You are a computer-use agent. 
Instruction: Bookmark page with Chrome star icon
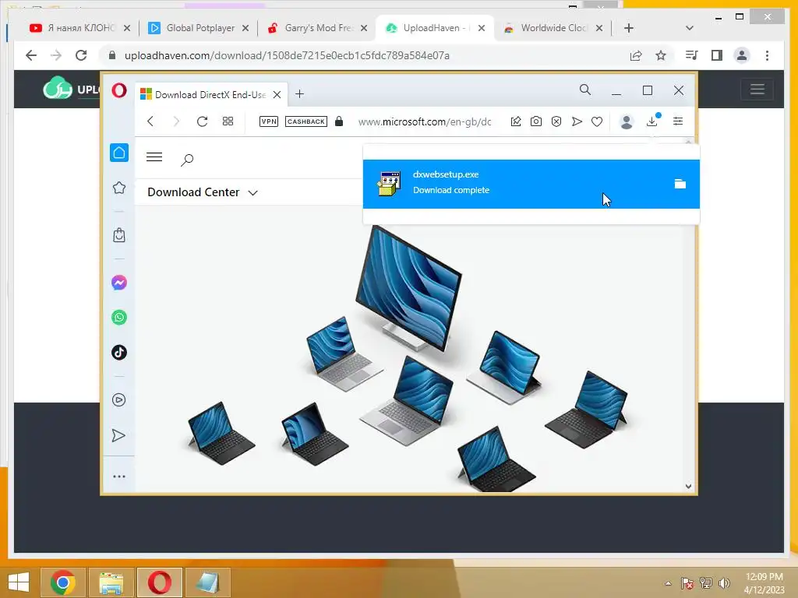[661, 55]
